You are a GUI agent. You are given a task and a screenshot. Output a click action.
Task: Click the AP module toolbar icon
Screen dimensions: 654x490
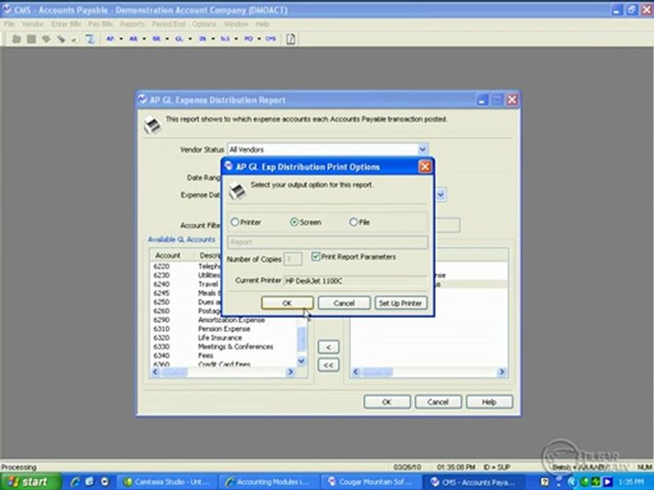click(x=110, y=39)
